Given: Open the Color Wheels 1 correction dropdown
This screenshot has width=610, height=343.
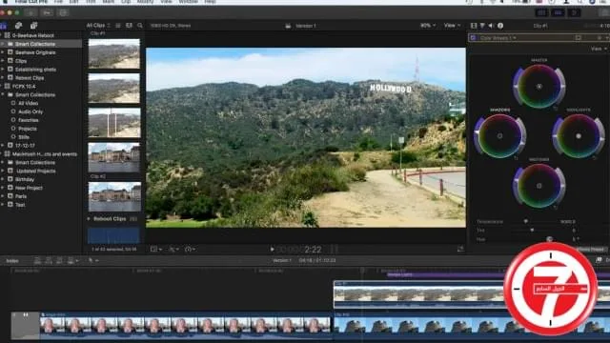Looking at the screenshot, I should [x=498, y=38].
